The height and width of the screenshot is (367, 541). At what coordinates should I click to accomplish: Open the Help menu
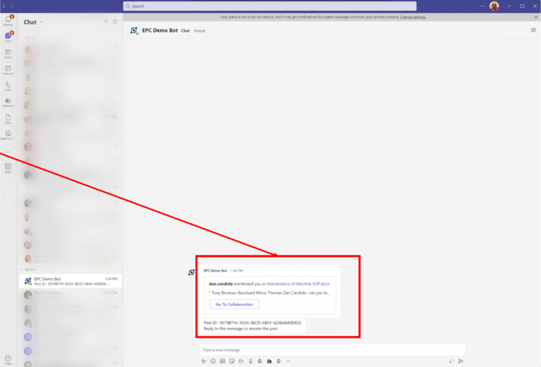click(x=8, y=360)
